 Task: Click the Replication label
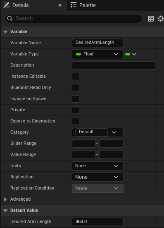22,177
